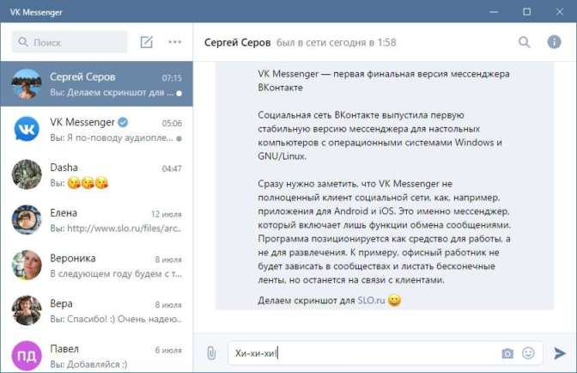This screenshot has height=373, width=577.
Task: Open the chat with Сергей Серов
Action: click(x=96, y=84)
